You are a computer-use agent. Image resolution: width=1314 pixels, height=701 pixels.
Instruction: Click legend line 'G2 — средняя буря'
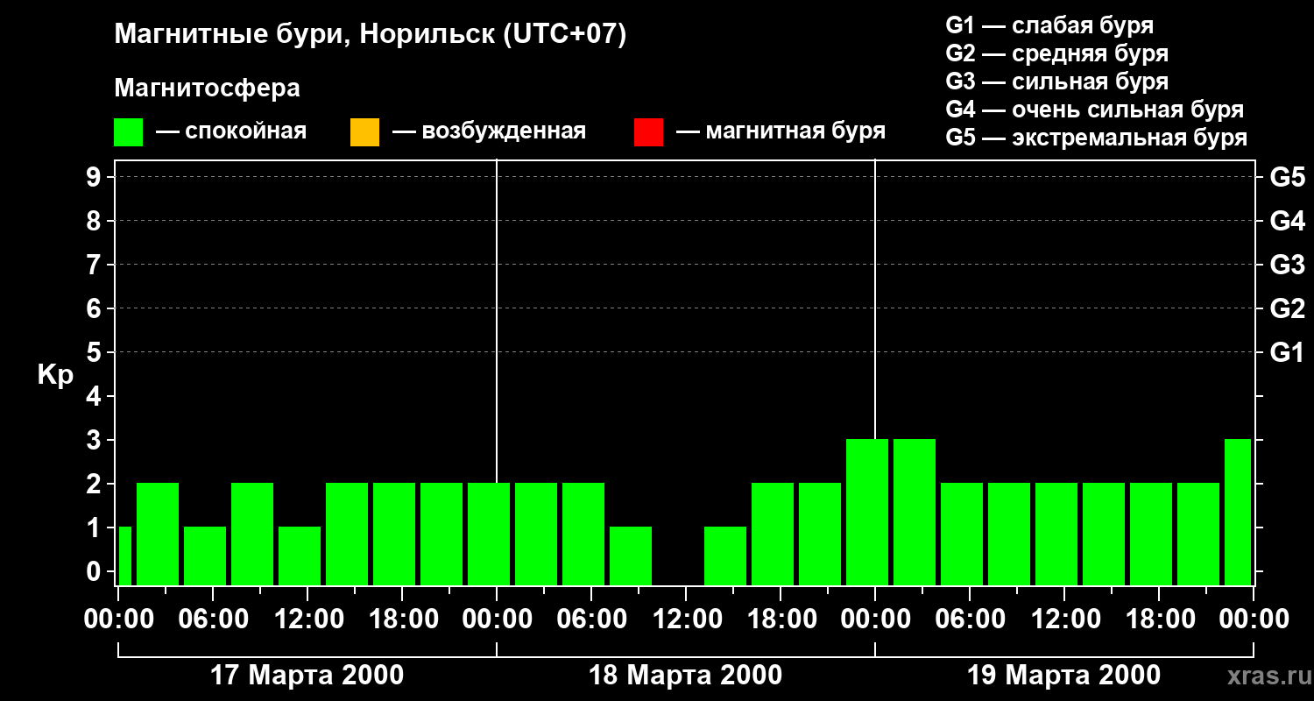(1057, 53)
